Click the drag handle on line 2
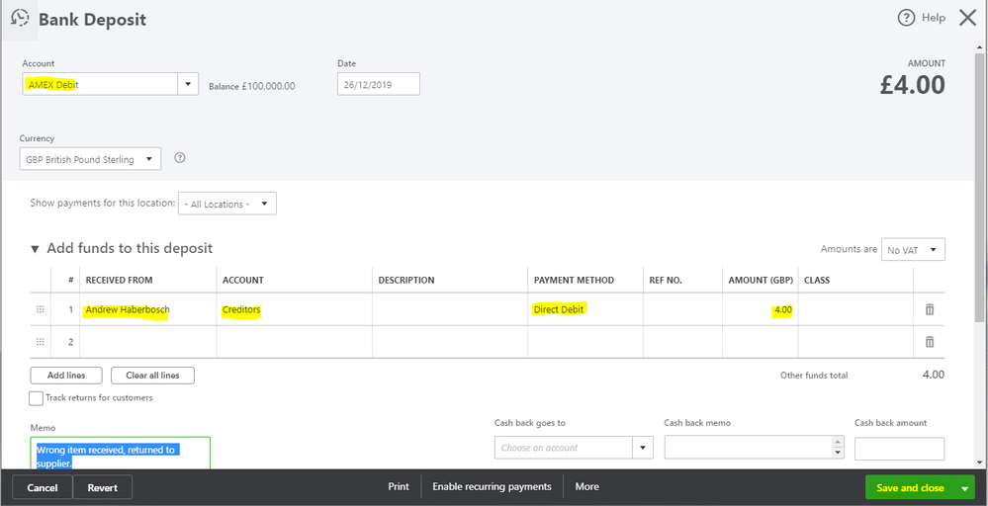Screen dimensions: 988x506 click(x=41, y=342)
